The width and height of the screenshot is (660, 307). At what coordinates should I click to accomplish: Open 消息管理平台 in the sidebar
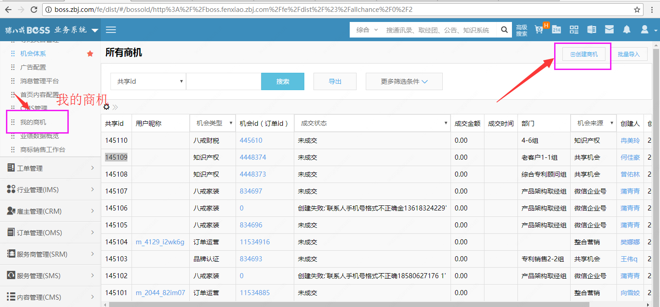point(39,81)
